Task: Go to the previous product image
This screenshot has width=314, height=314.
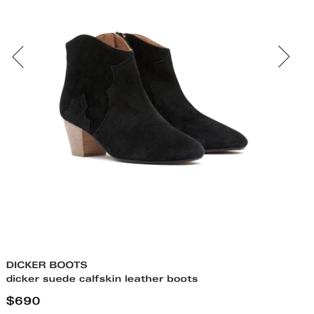Action: click(18, 57)
